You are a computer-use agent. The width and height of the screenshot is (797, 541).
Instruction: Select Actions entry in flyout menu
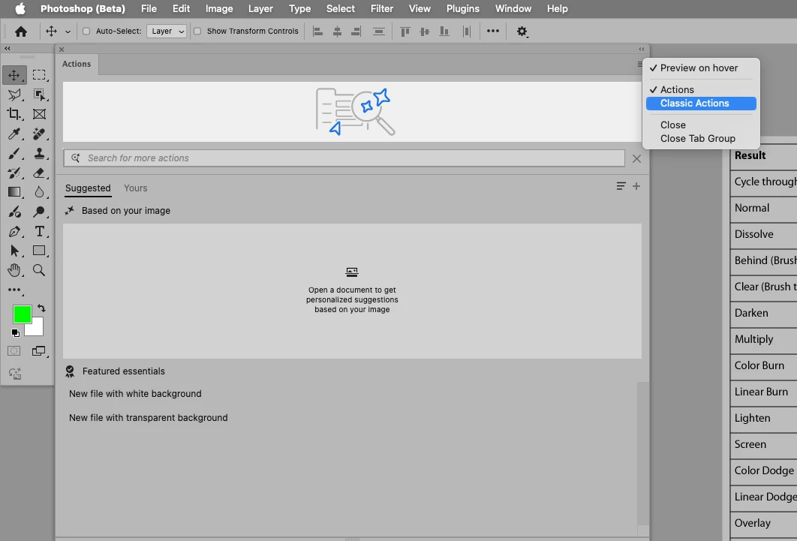click(701, 90)
